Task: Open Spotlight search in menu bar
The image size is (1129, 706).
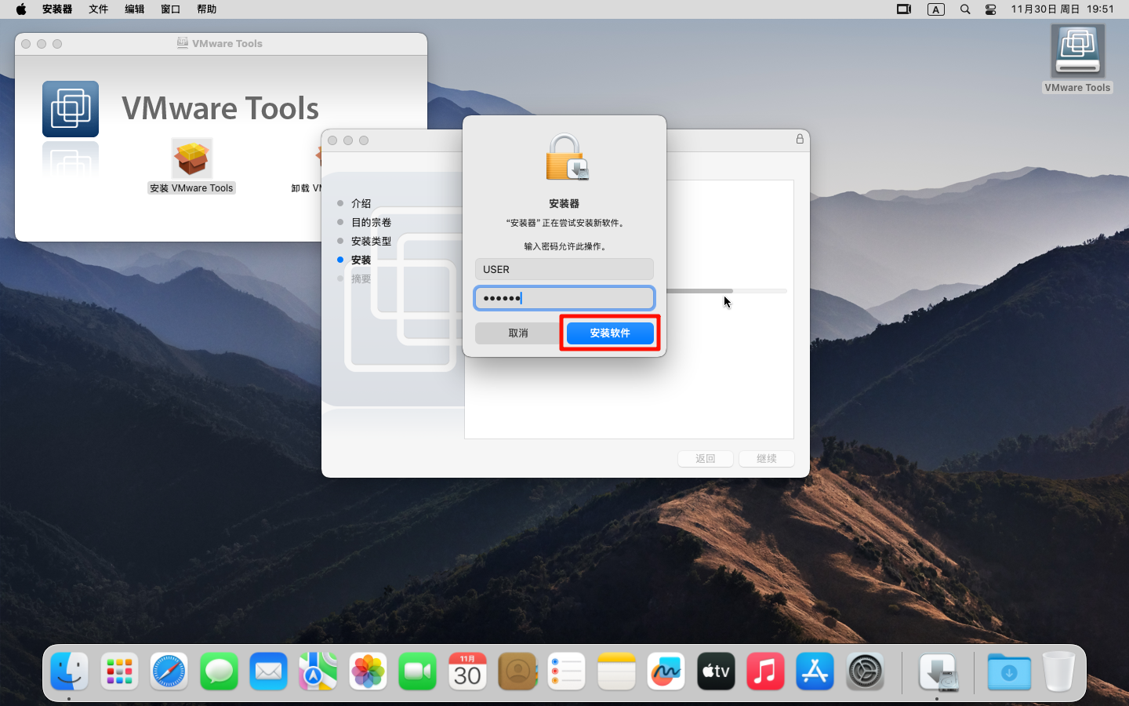Action: [x=965, y=9]
